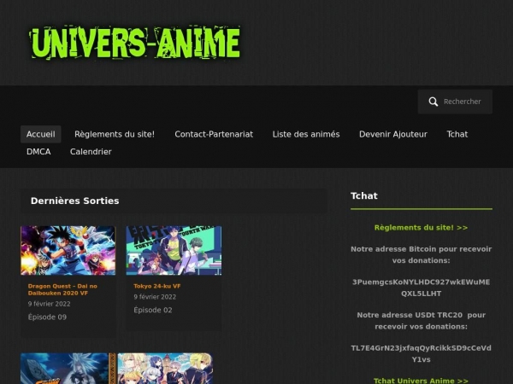Viewport: 513px width, 384px height.
Task: Click Dragon Quest's 9 février 2022 date
Action: point(49,304)
